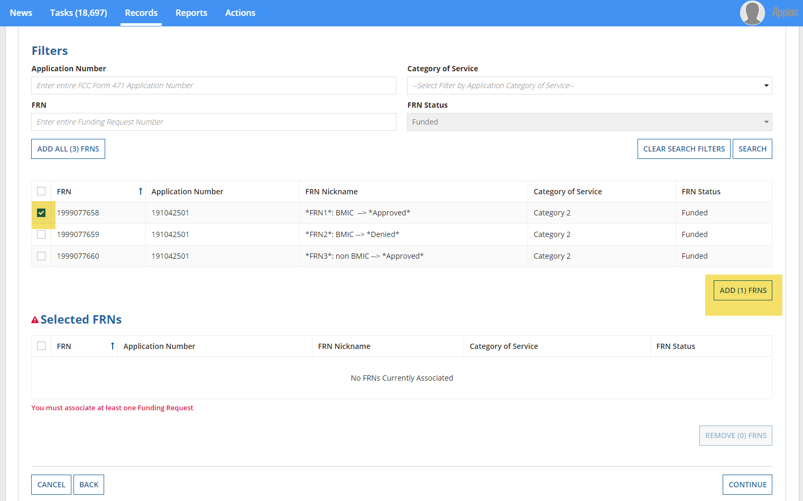Viewport: 803px width, 501px height.
Task: Click the ADD ALL (3) FRNS button
Action: pyautogui.click(x=68, y=149)
